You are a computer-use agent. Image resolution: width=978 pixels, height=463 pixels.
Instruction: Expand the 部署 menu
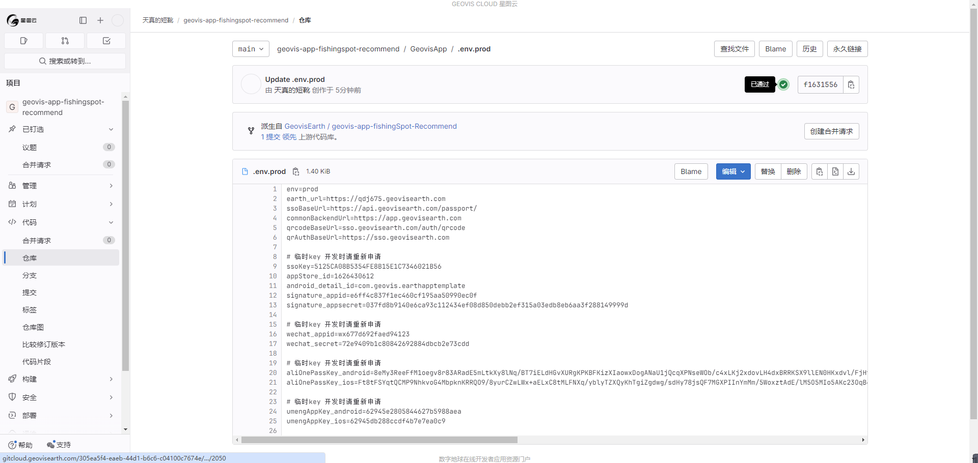62,416
